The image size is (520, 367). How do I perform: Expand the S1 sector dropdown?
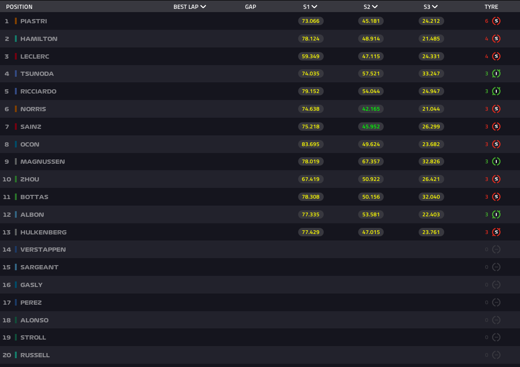[314, 7]
